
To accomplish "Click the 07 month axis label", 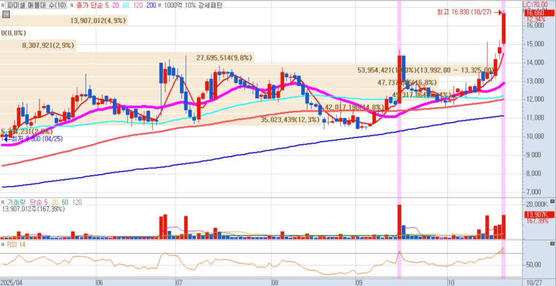I will 179,283.
